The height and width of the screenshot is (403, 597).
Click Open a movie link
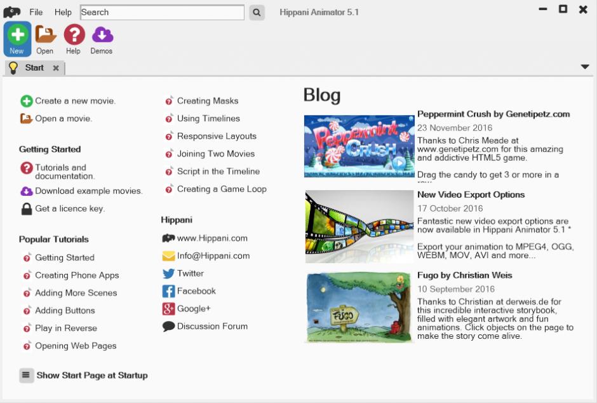tap(64, 118)
